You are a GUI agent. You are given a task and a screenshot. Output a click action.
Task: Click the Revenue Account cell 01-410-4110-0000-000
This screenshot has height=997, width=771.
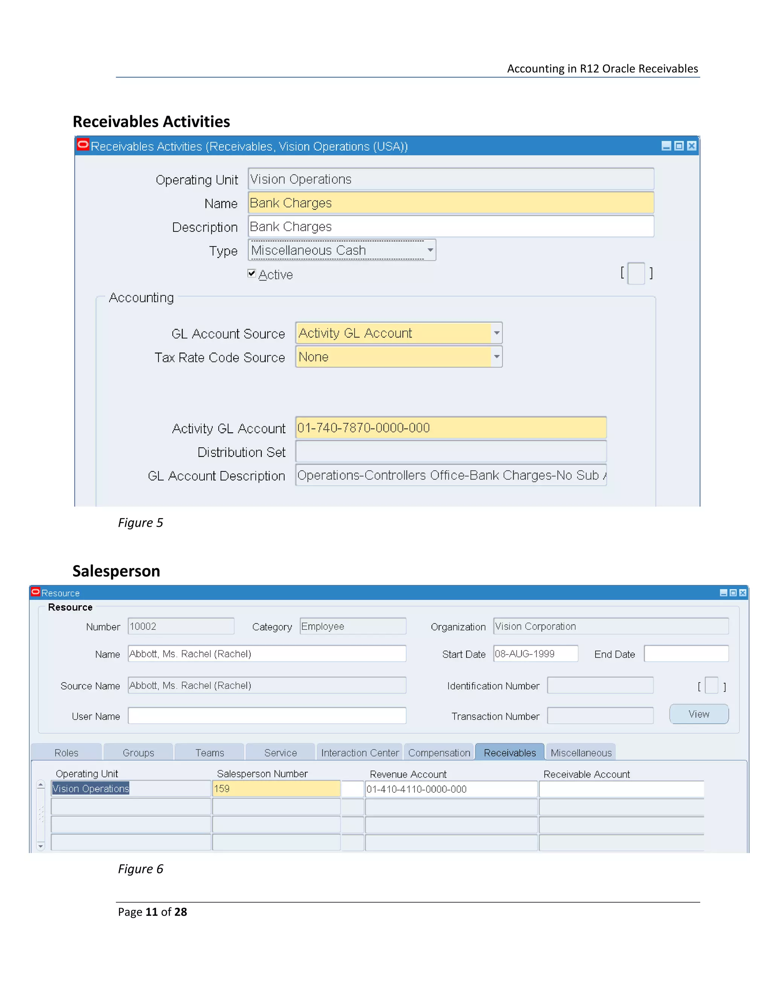pyautogui.click(x=451, y=789)
